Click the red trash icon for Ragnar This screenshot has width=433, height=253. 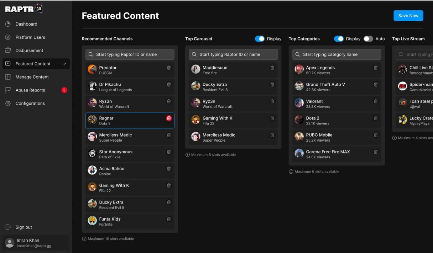pos(169,118)
